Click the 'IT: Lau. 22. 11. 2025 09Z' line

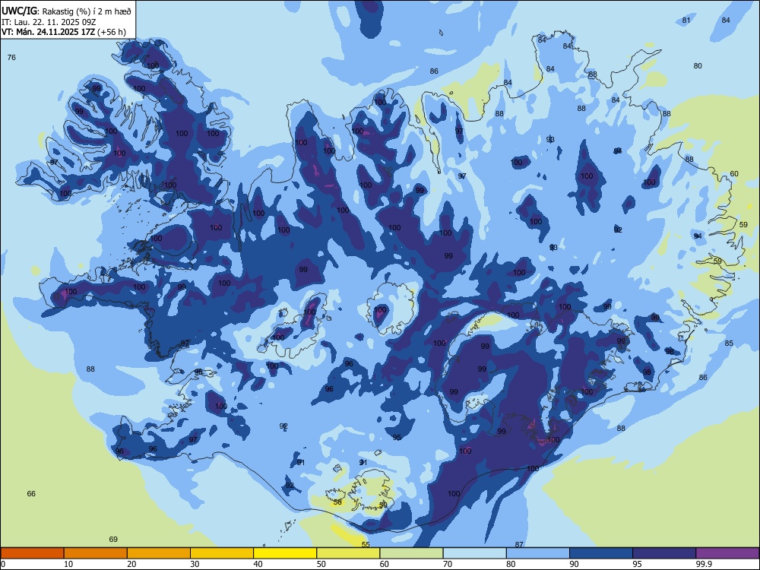tap(49, 22)
